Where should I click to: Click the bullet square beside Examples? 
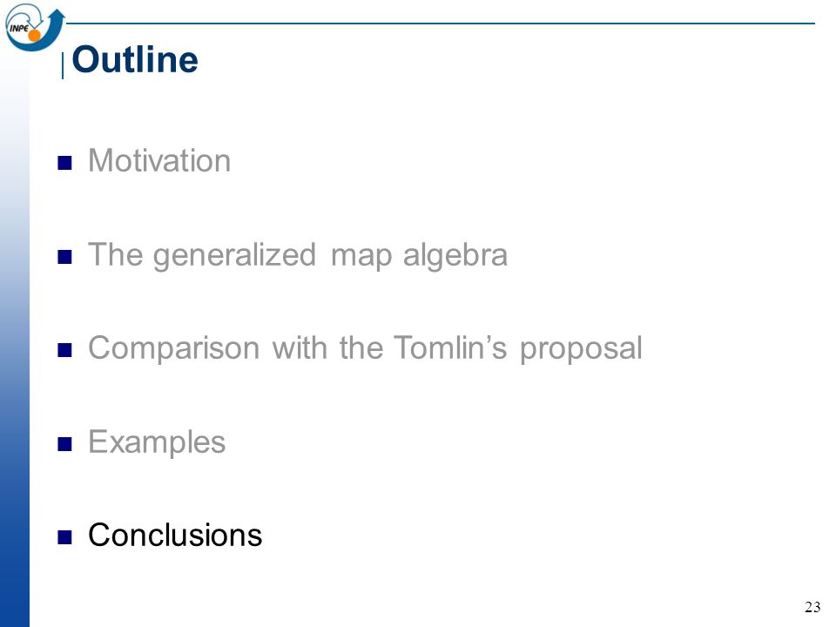click(64, 443)
